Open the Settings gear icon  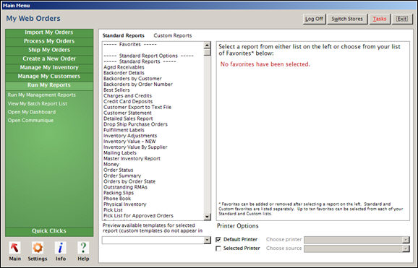tap(38, 248)
